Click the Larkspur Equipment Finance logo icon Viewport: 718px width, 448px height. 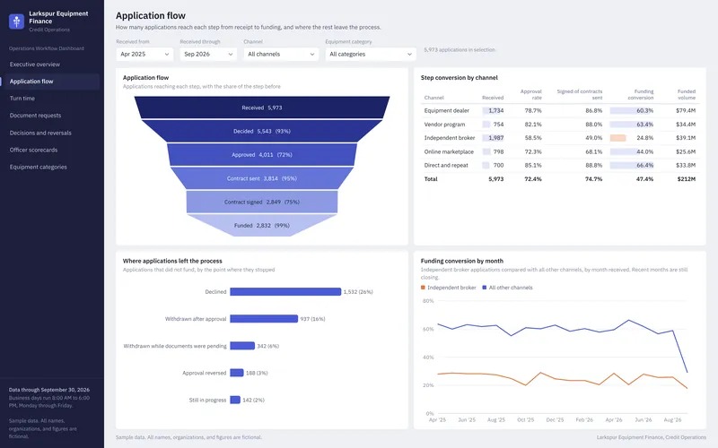tap(16, 21)
